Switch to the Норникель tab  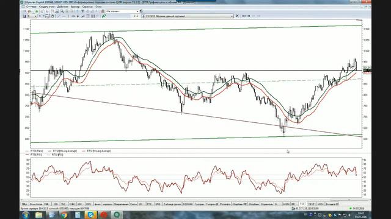[267, 204]
